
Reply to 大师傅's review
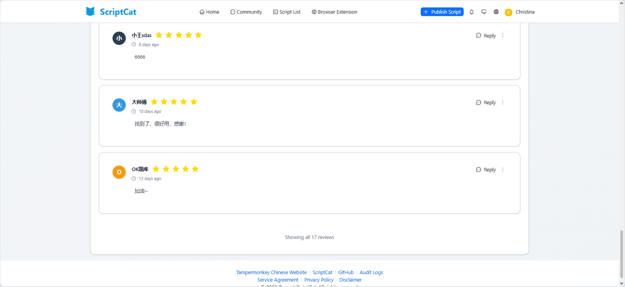[486, 103]
